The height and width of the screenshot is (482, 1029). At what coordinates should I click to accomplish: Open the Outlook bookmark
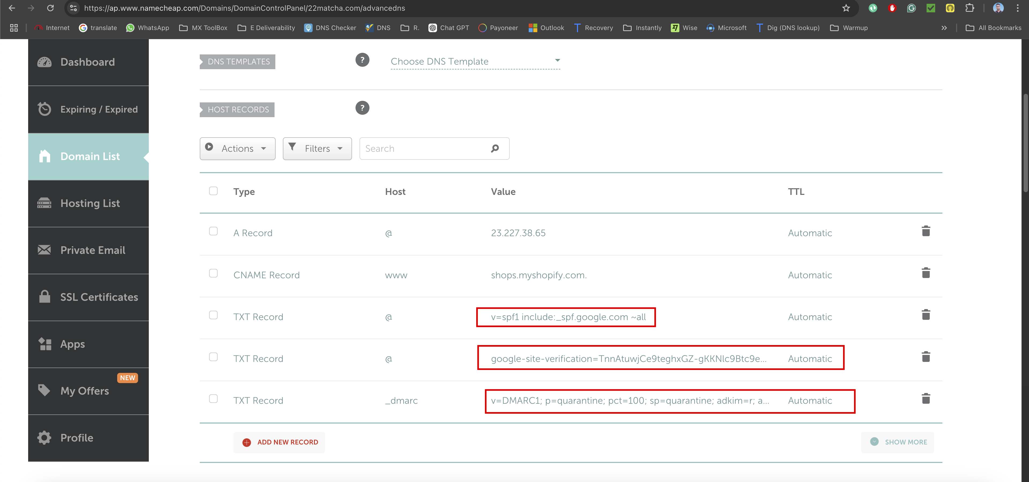[x=546, y=28]
